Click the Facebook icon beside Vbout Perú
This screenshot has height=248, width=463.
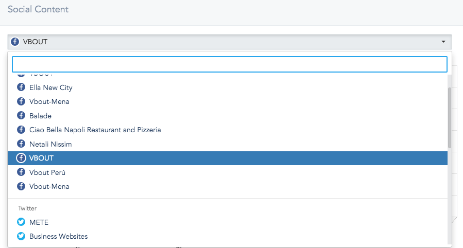pyautogui.click(x=21, y=172)
